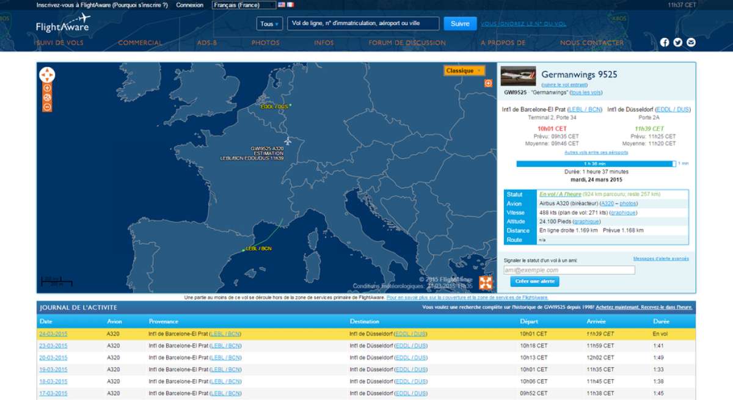Click the flight search input field
Viewport: 733px width, 400px height.
(363, 24)
